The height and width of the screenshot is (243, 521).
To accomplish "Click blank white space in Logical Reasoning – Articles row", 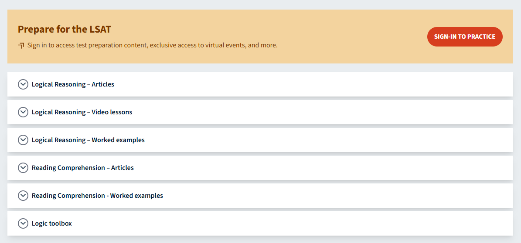I will [305, 84].
